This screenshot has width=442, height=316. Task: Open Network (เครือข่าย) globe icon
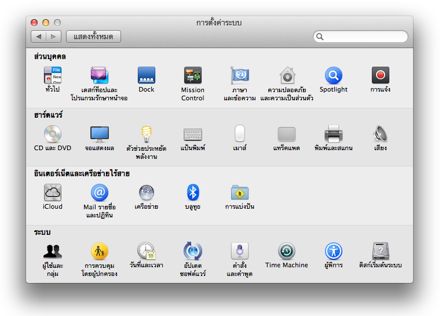click(x=147, y=192)
